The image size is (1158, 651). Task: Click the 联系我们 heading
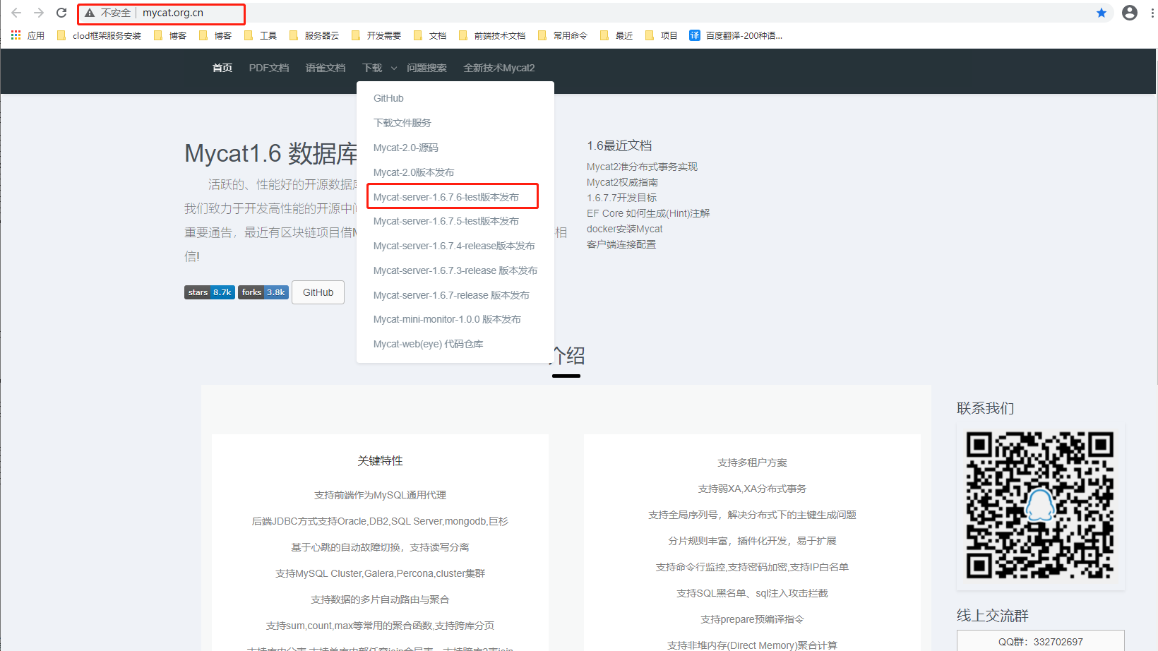coord(985,408)
